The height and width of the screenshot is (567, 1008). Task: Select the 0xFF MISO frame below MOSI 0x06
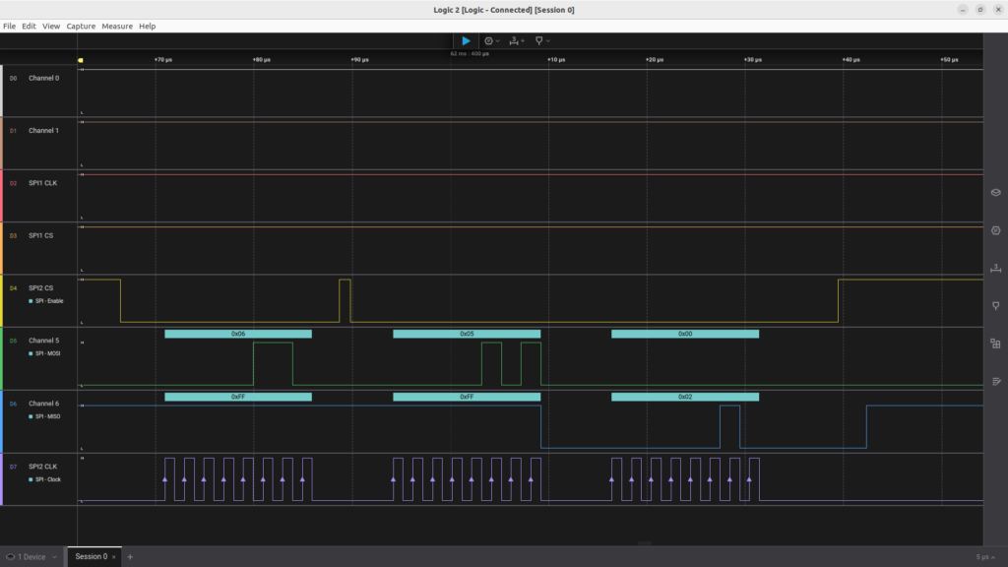point(238,398)
